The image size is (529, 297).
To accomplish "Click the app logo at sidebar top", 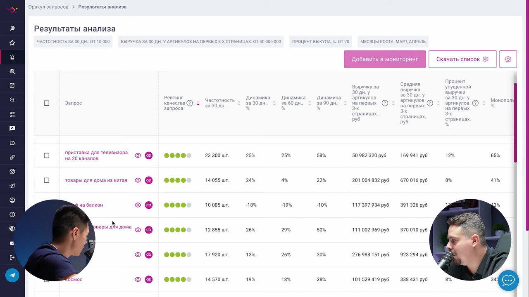I will [12, 9].
